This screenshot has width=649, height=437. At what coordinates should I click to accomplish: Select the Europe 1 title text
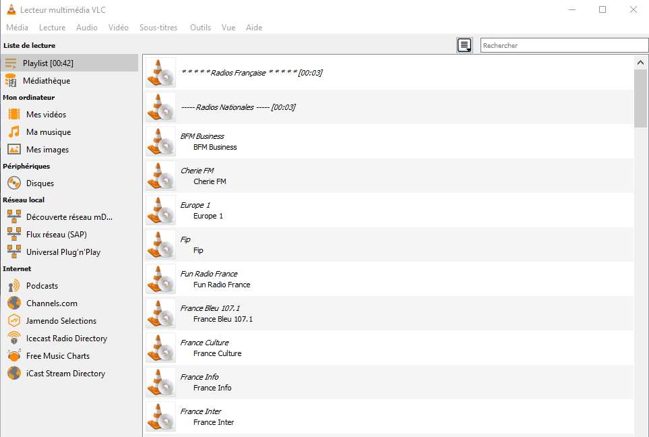[x=195, y=205]
